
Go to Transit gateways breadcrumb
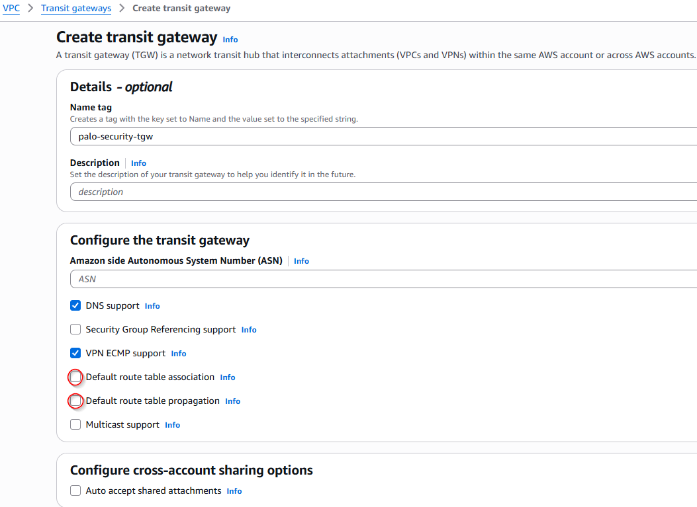[76, 9]
